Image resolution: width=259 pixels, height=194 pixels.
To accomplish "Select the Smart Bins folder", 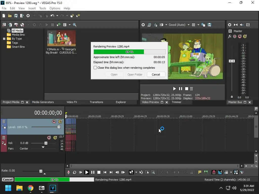I will (18, 47).
